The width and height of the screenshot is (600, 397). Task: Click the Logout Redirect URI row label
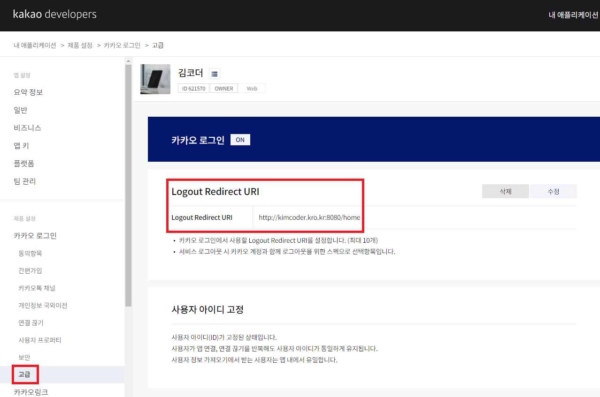point(202,217)
